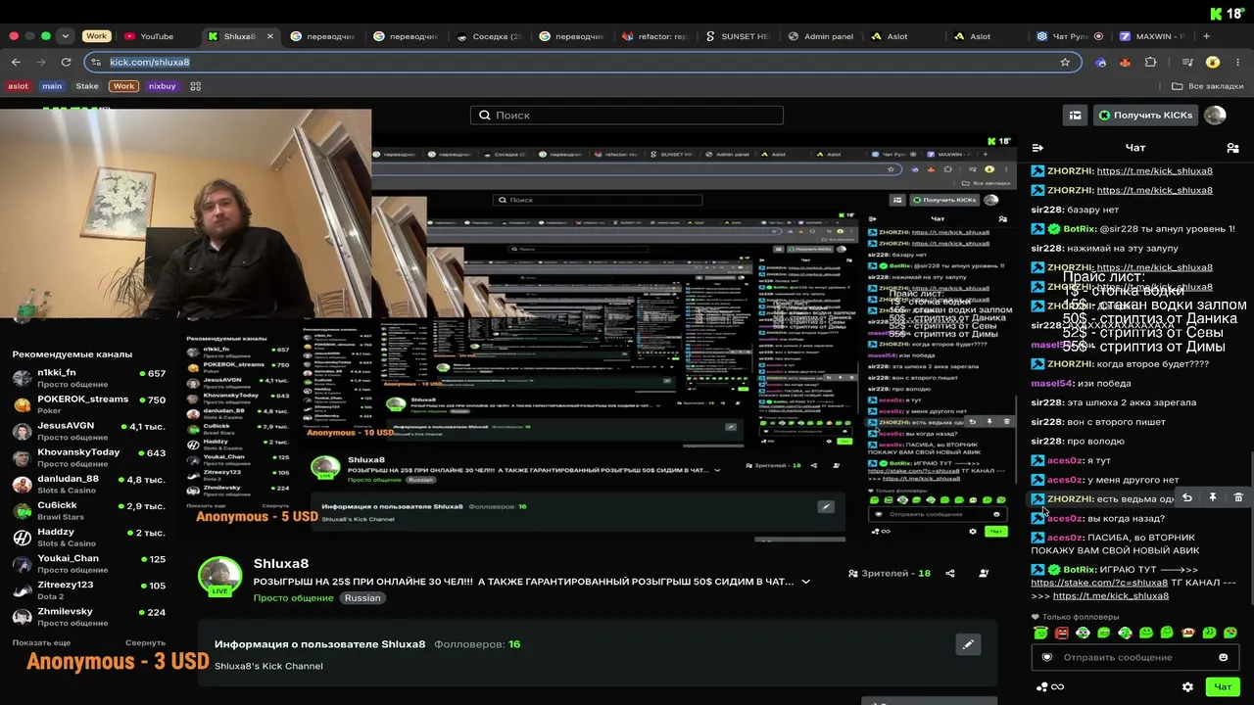Insert the red angry face emote
Image resolution: width=1254 pixels, height=705 pixels.
pyautogui.click(x=1061, y=633)
